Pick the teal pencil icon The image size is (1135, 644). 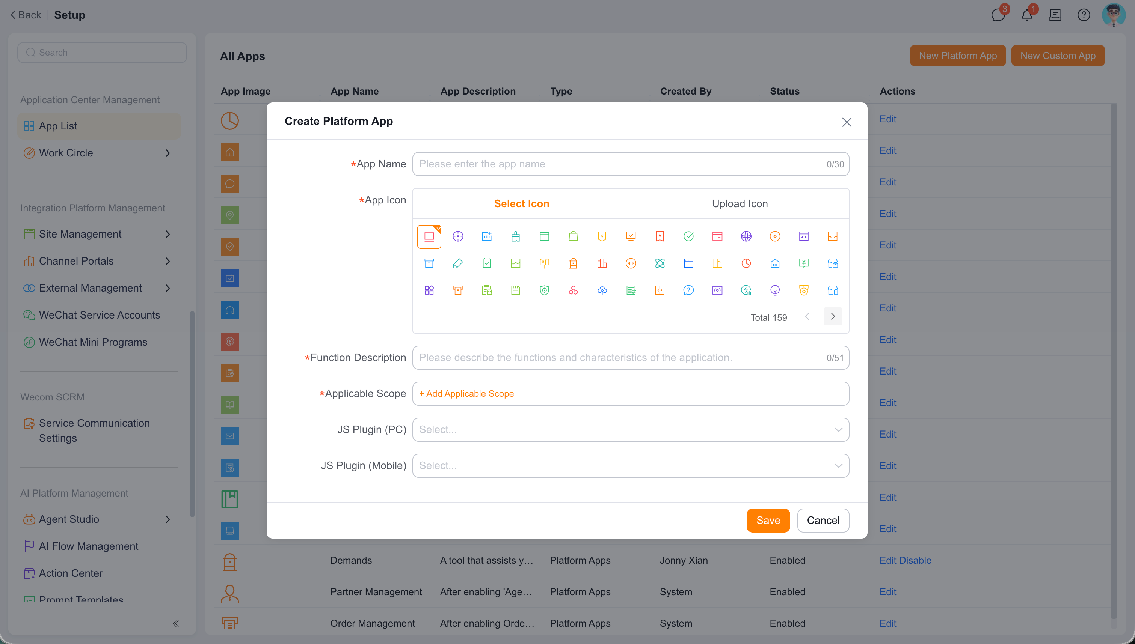pyautogui.click(x=458, y=263)
